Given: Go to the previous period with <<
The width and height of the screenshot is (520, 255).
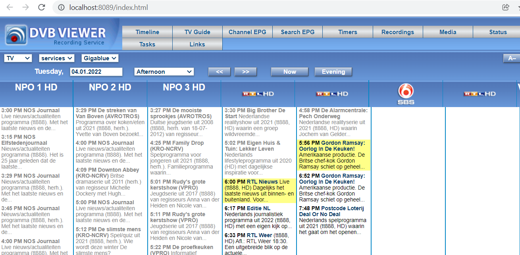Looking at the screenshot, I should point(219,72).
